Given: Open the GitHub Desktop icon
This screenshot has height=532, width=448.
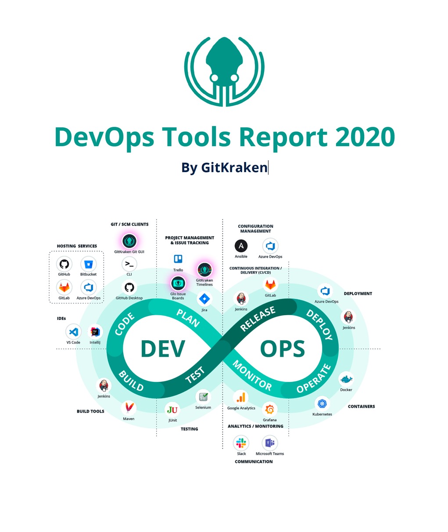Looking at the screenshot, I should click(x=129, y=288).
